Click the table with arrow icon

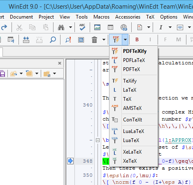(x=11, y=40)
